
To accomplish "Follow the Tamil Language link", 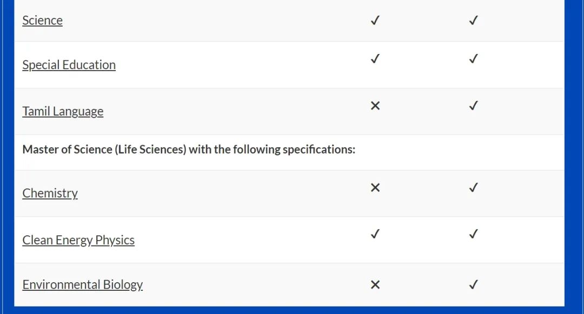I will [63, 112].
